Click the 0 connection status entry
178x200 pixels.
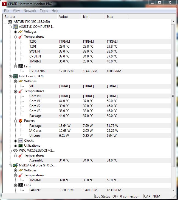tap(131, 196)
